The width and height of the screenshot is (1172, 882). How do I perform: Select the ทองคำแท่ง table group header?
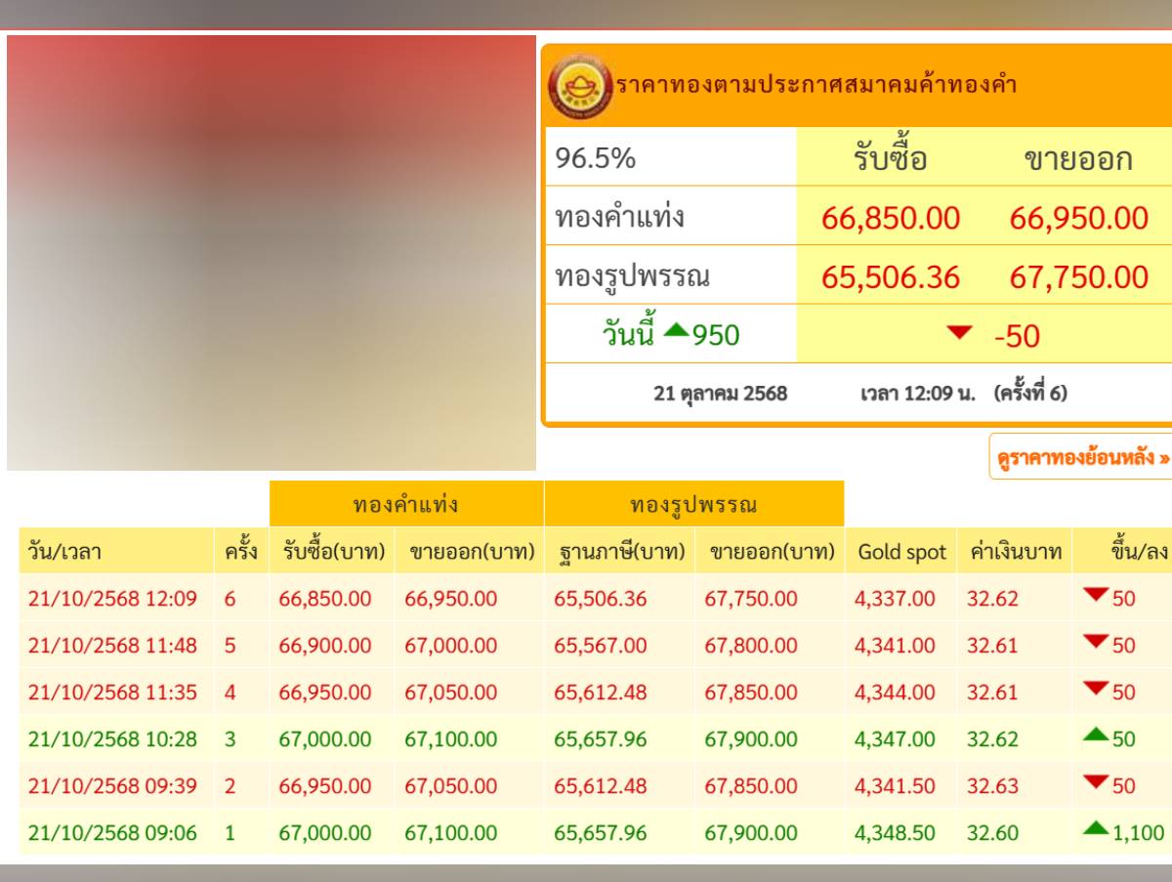coord(405,505)
